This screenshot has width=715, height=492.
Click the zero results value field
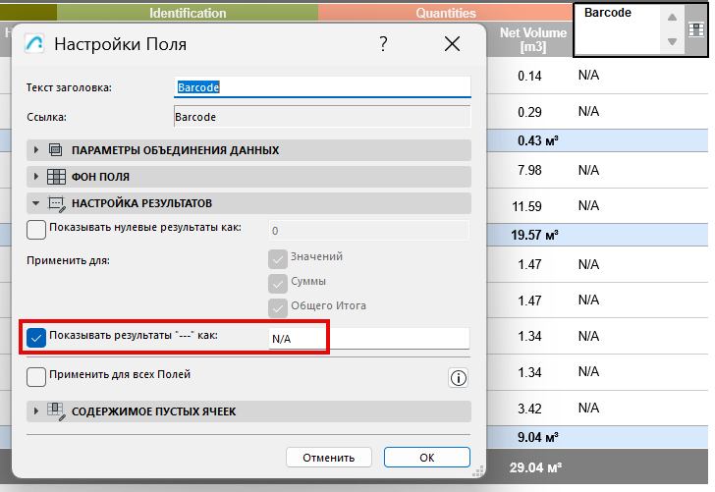(x=369, y=231)
